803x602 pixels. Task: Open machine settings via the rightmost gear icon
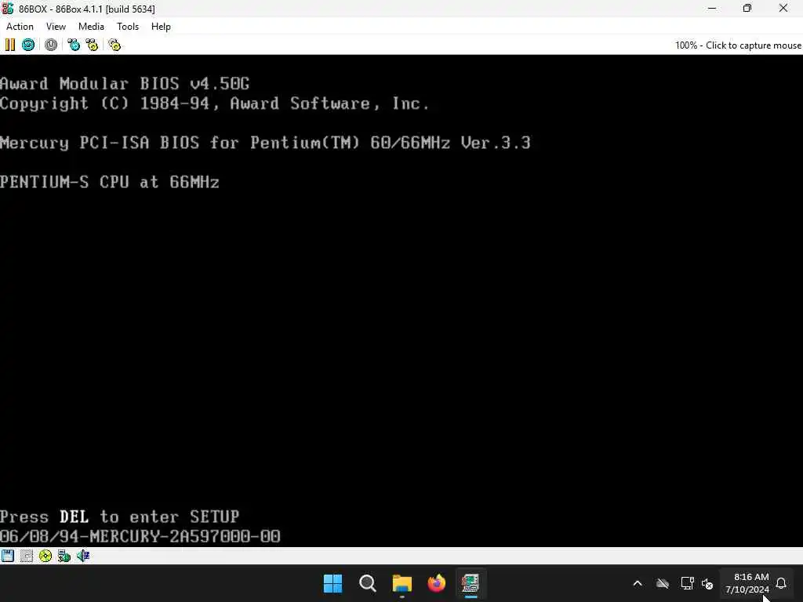click(114, 45)
